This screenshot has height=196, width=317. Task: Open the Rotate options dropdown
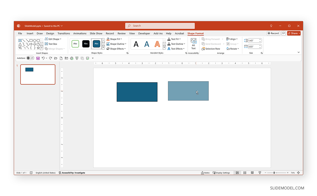point(233,49)
